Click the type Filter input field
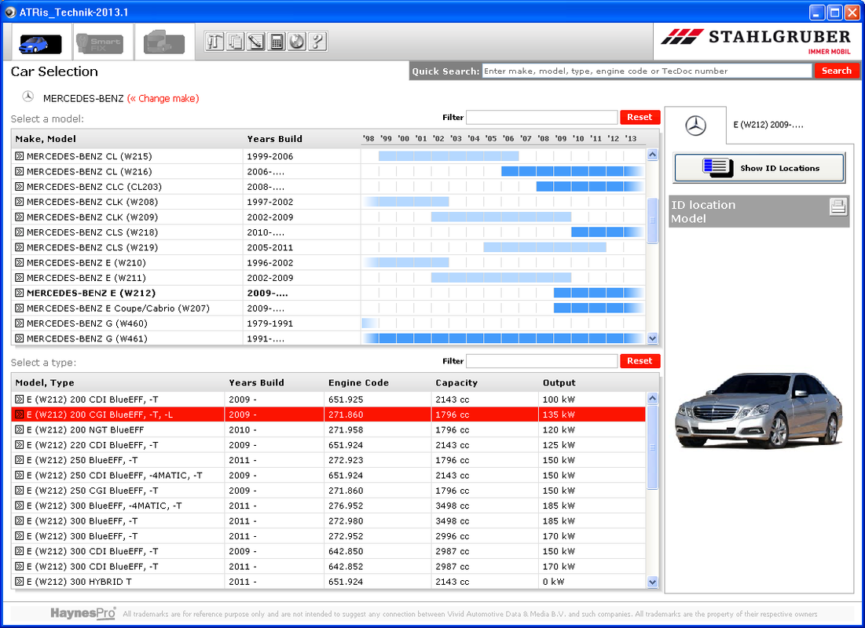This screenshot has height=628, width=865. (x=542, y=360)
